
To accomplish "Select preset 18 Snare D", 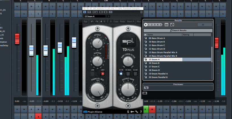I will point(177,70).
